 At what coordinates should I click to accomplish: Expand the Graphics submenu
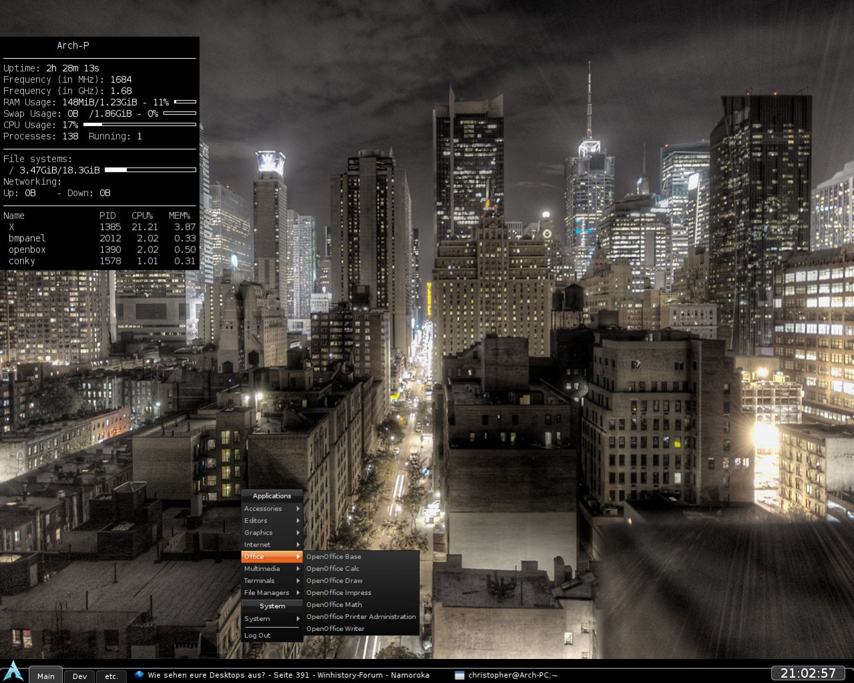tap(271, 533)
